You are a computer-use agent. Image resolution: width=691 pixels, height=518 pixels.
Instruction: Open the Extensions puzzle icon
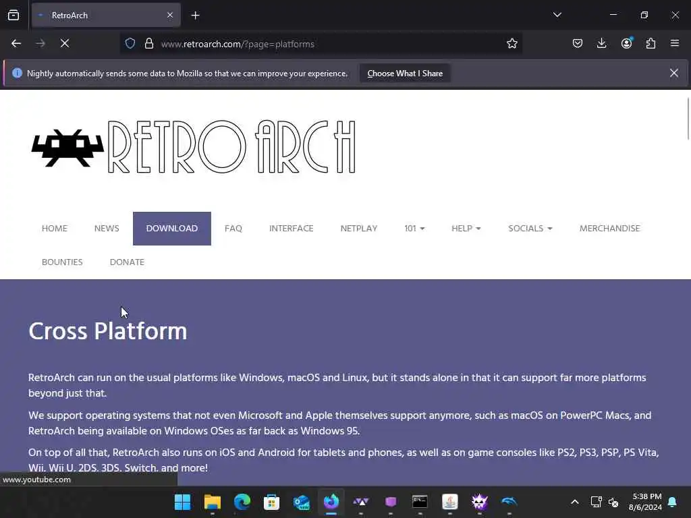[651, 43]
